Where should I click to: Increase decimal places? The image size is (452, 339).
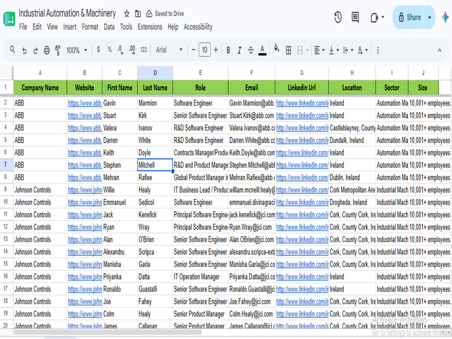coord(132,50)
